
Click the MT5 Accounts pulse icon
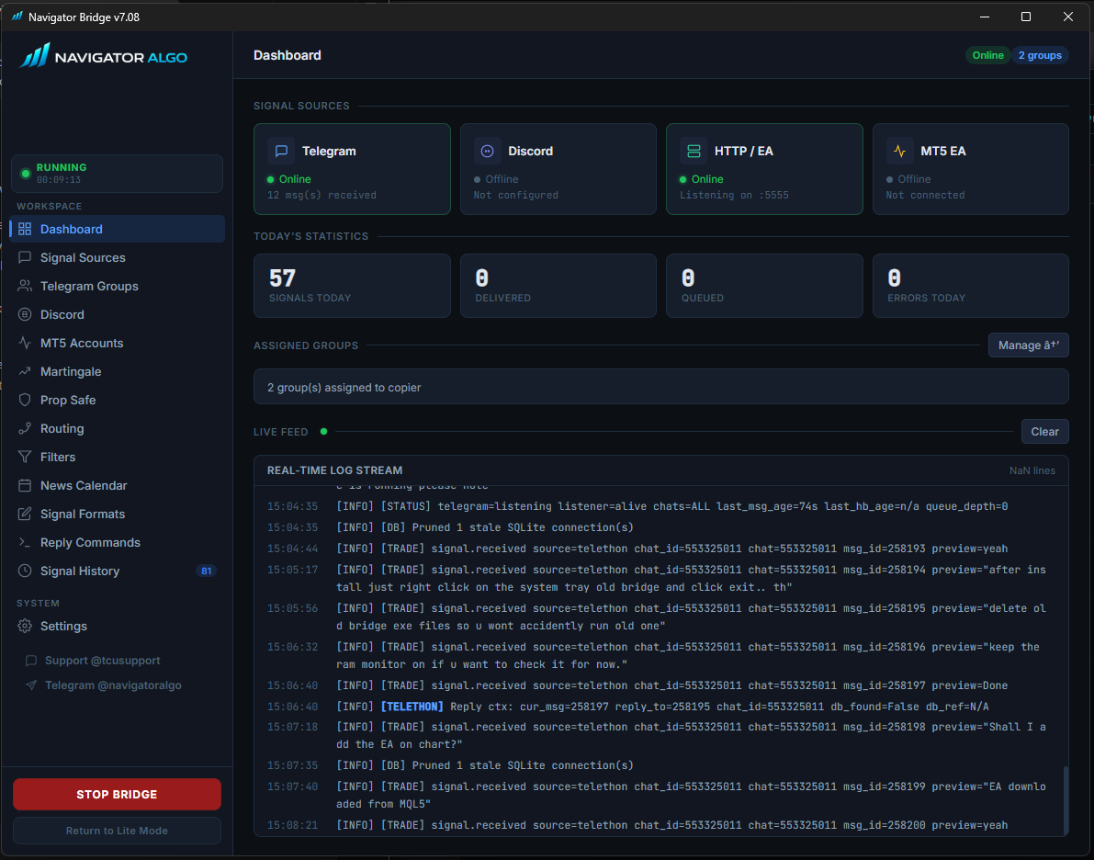25,343
